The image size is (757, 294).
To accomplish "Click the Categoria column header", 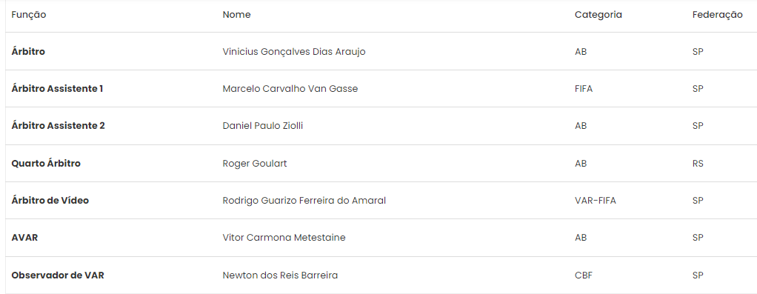I will [x=598, y=15].
